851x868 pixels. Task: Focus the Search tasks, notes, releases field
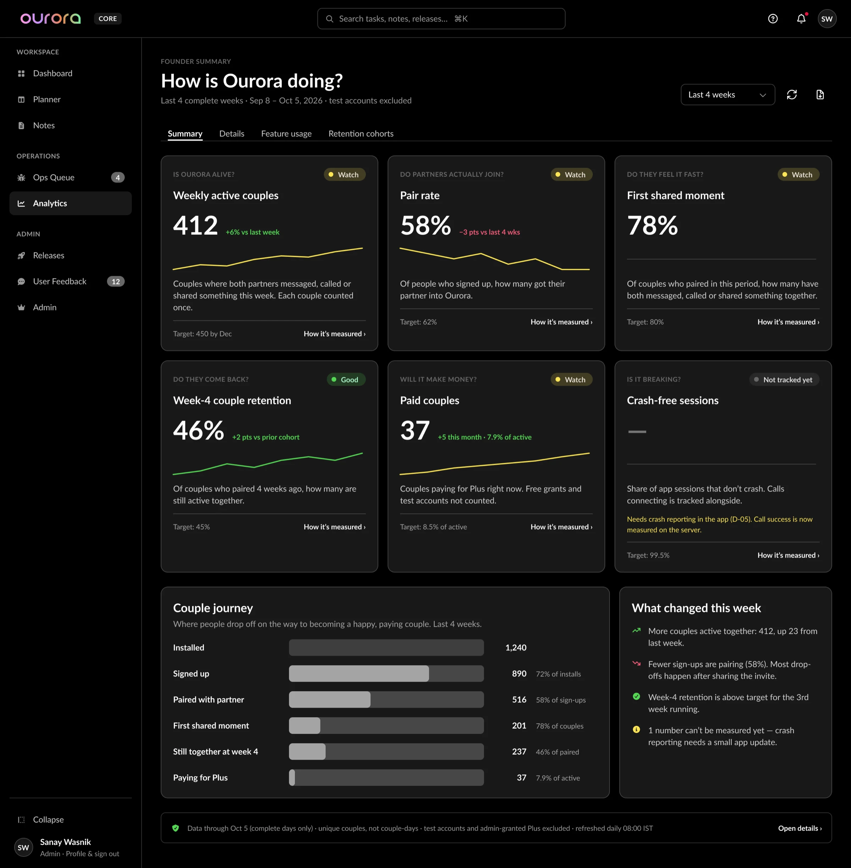click(x=441, y=19)
